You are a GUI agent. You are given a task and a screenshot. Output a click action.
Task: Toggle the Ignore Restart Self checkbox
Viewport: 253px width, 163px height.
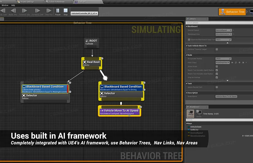[217, 87]
